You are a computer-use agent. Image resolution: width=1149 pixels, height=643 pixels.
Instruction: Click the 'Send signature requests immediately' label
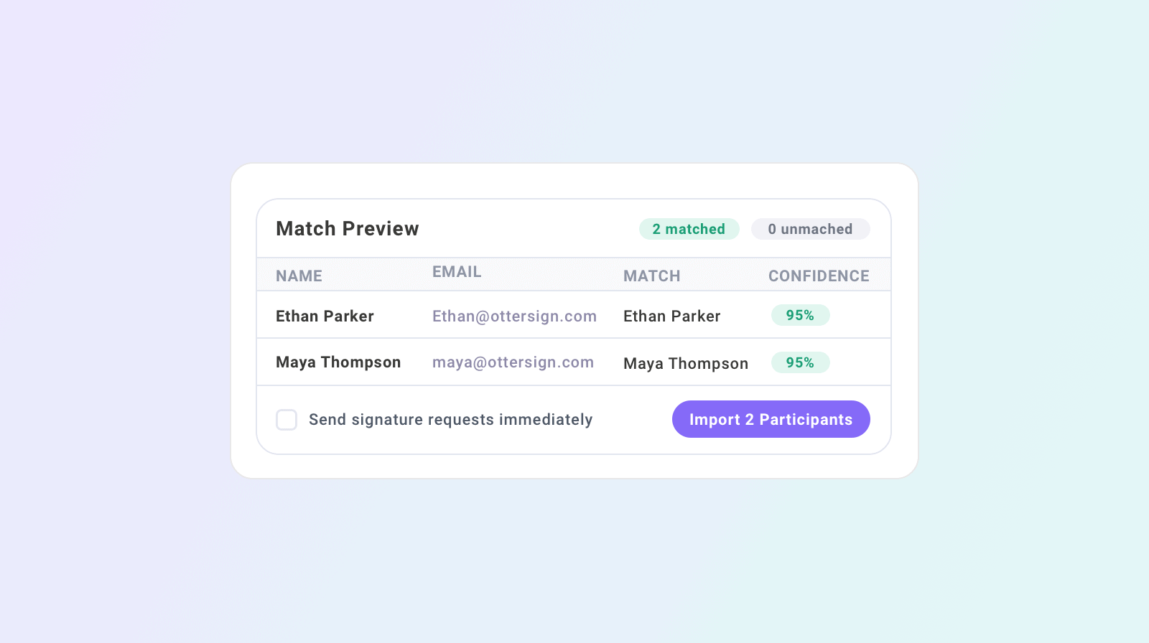(450, 420)
